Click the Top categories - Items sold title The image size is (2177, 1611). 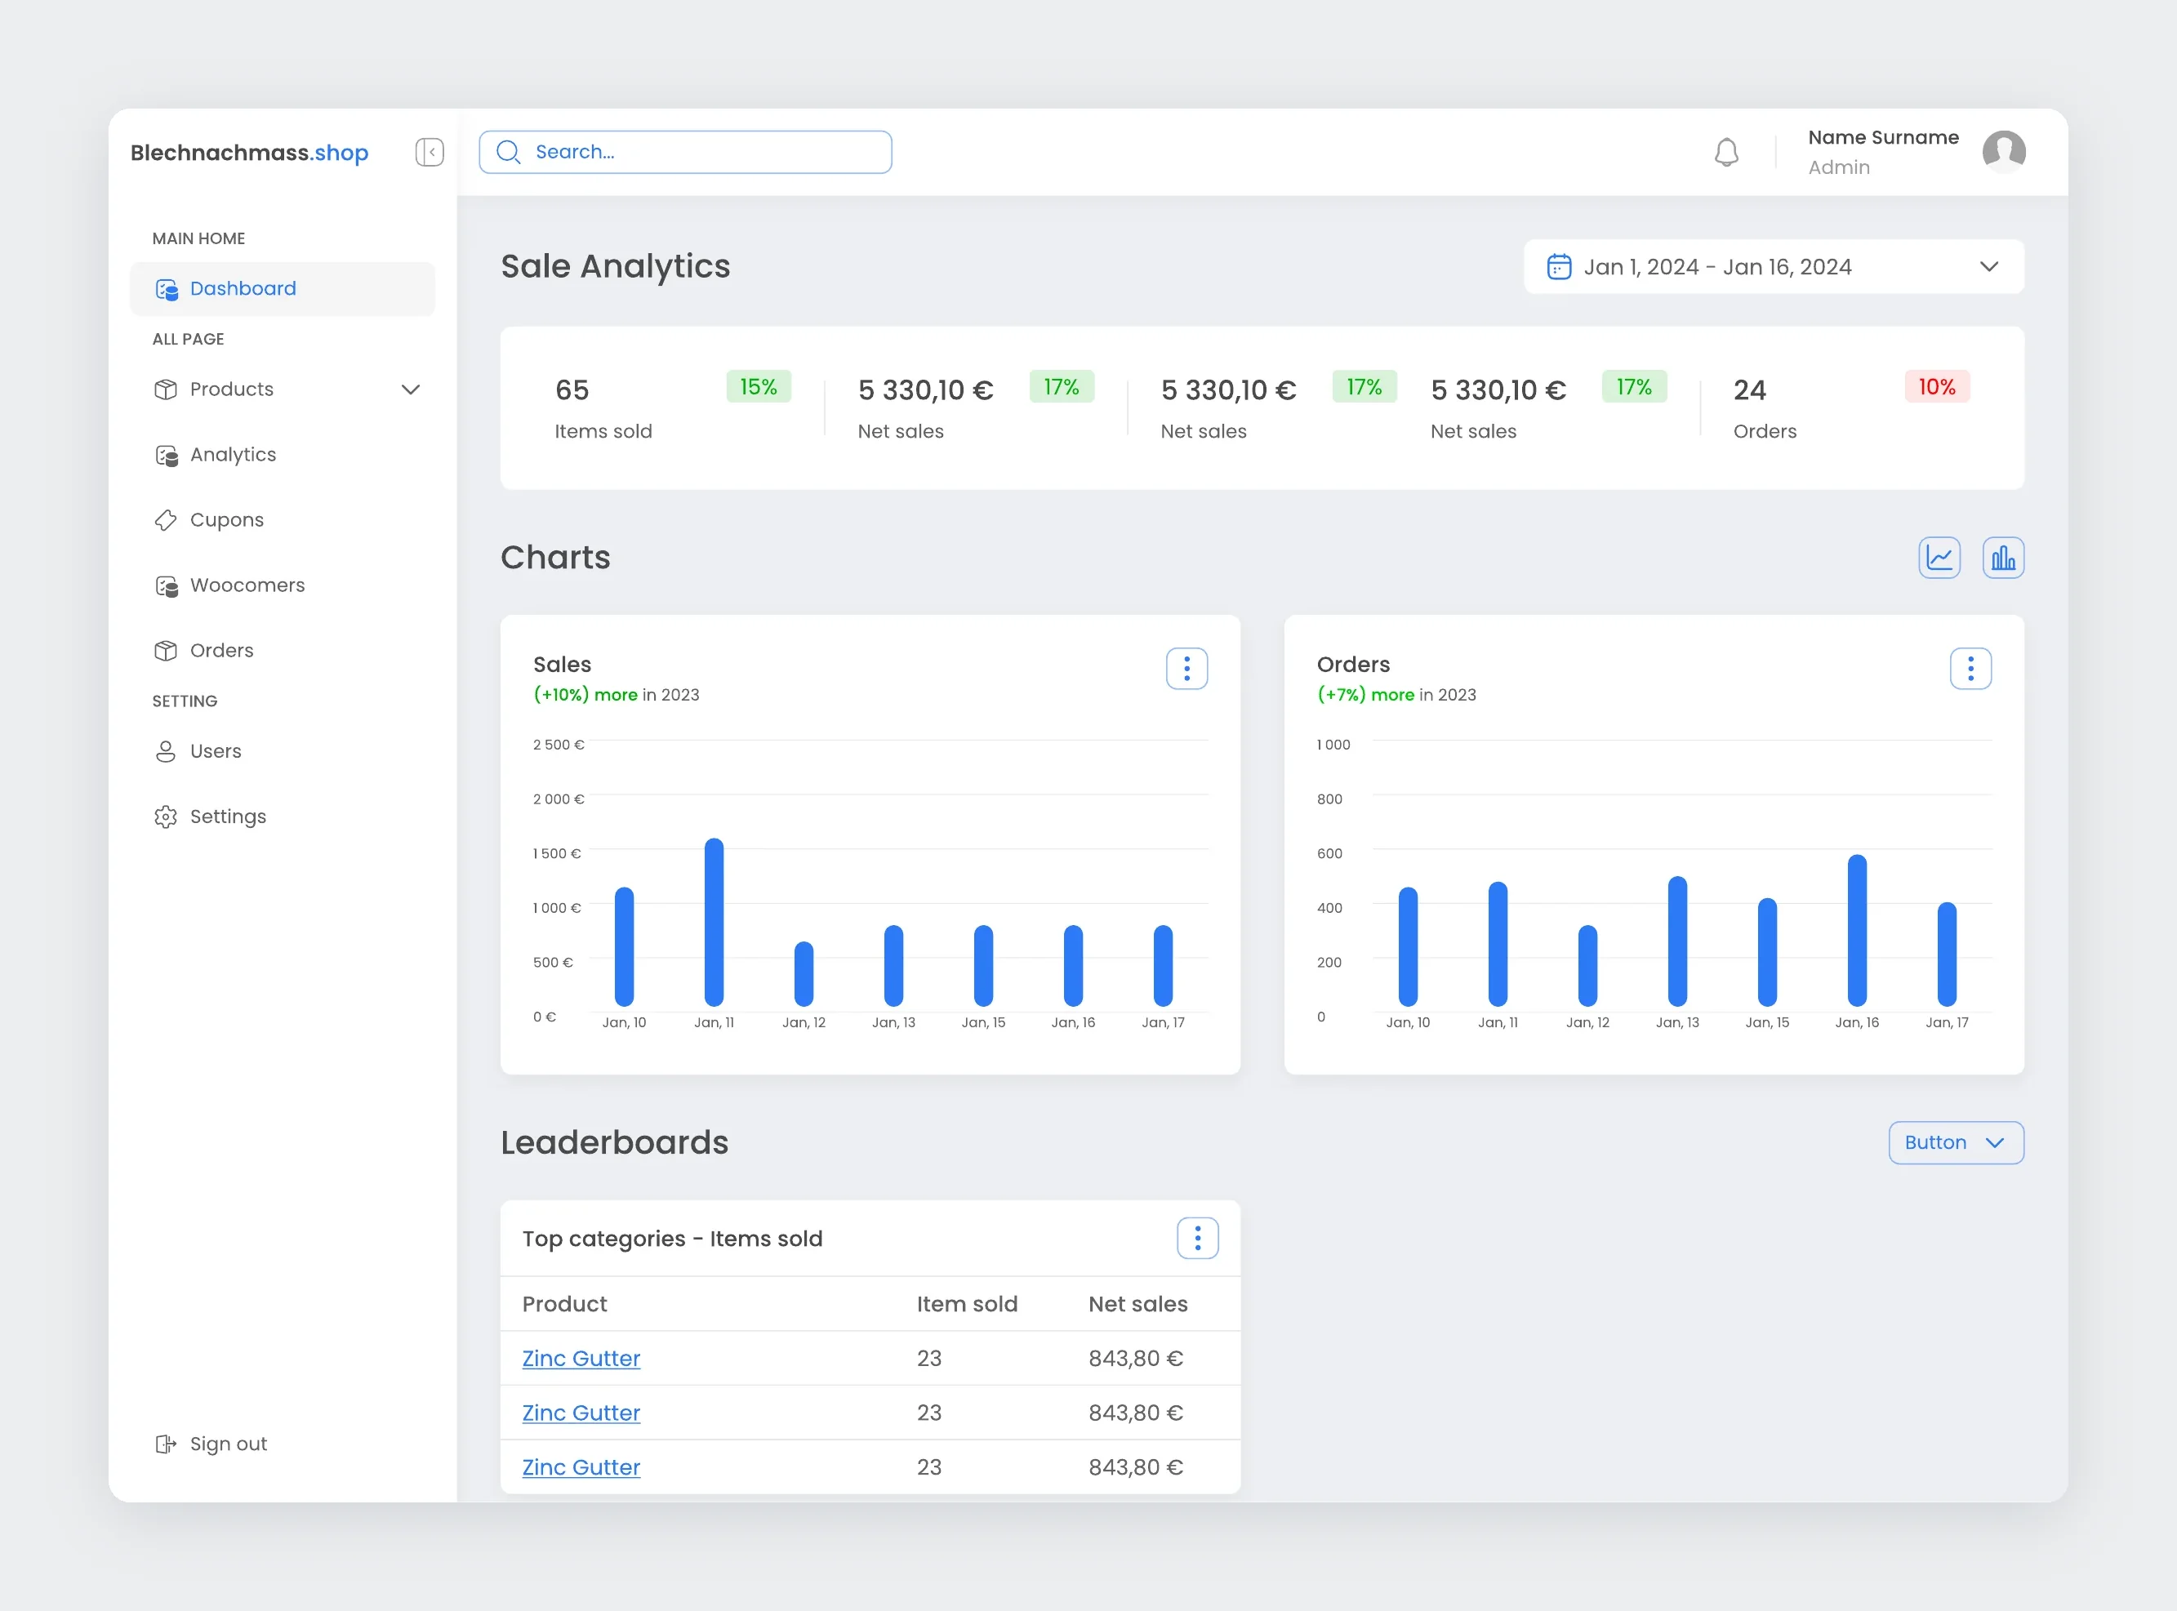pos(673,1239)
